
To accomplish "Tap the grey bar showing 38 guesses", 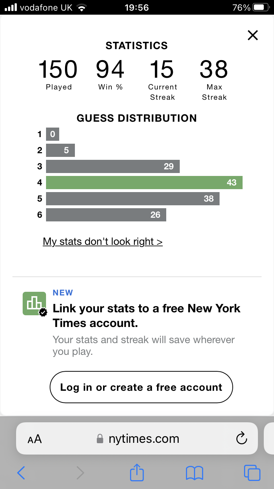I will pyautogui.click(x=133, y=199).
